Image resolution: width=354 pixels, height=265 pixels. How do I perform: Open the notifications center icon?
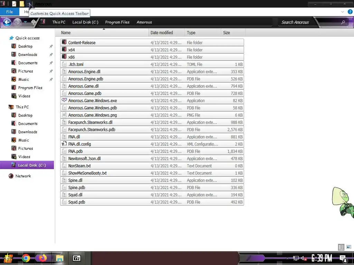point(343,258)
